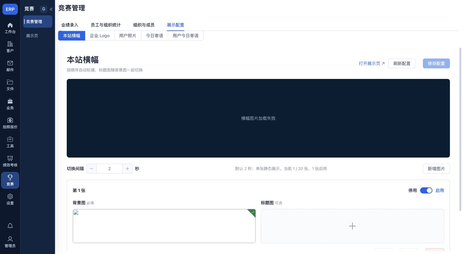Open 设置 gear in sidebar
This screenshot has width=465, height=254.
pyautogui.click(x=10, y=199)
